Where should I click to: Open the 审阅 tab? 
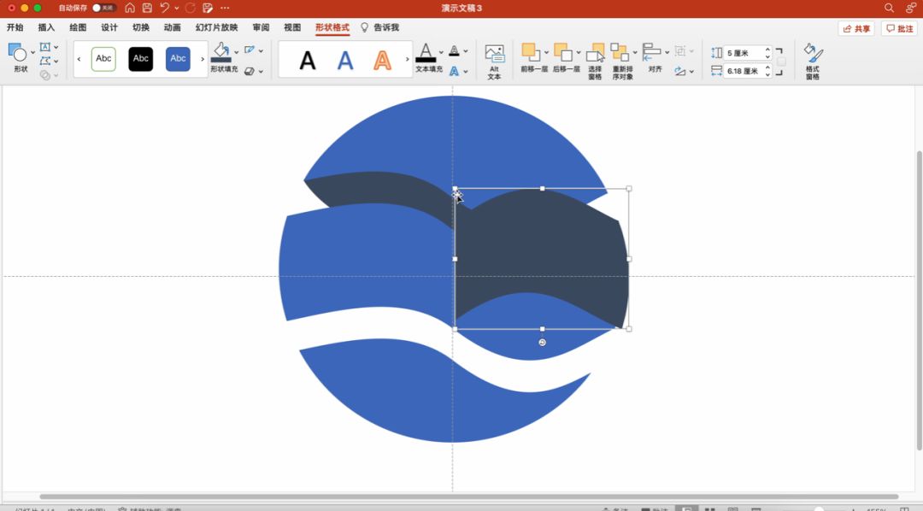[261, 27]
